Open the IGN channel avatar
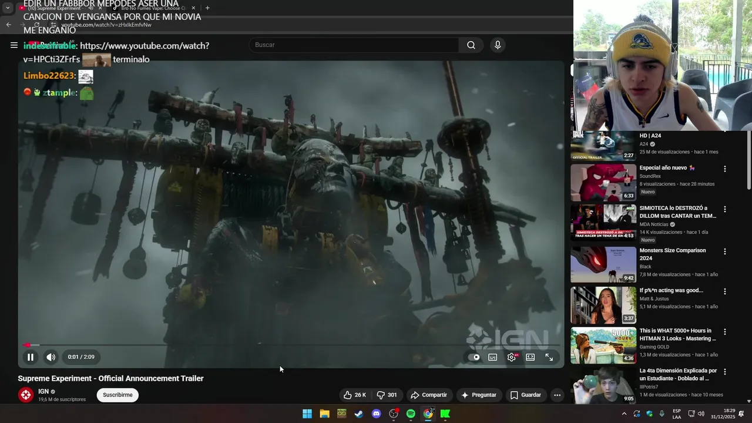Viewport: 752px width, 423px height. [x=26, y=395]
